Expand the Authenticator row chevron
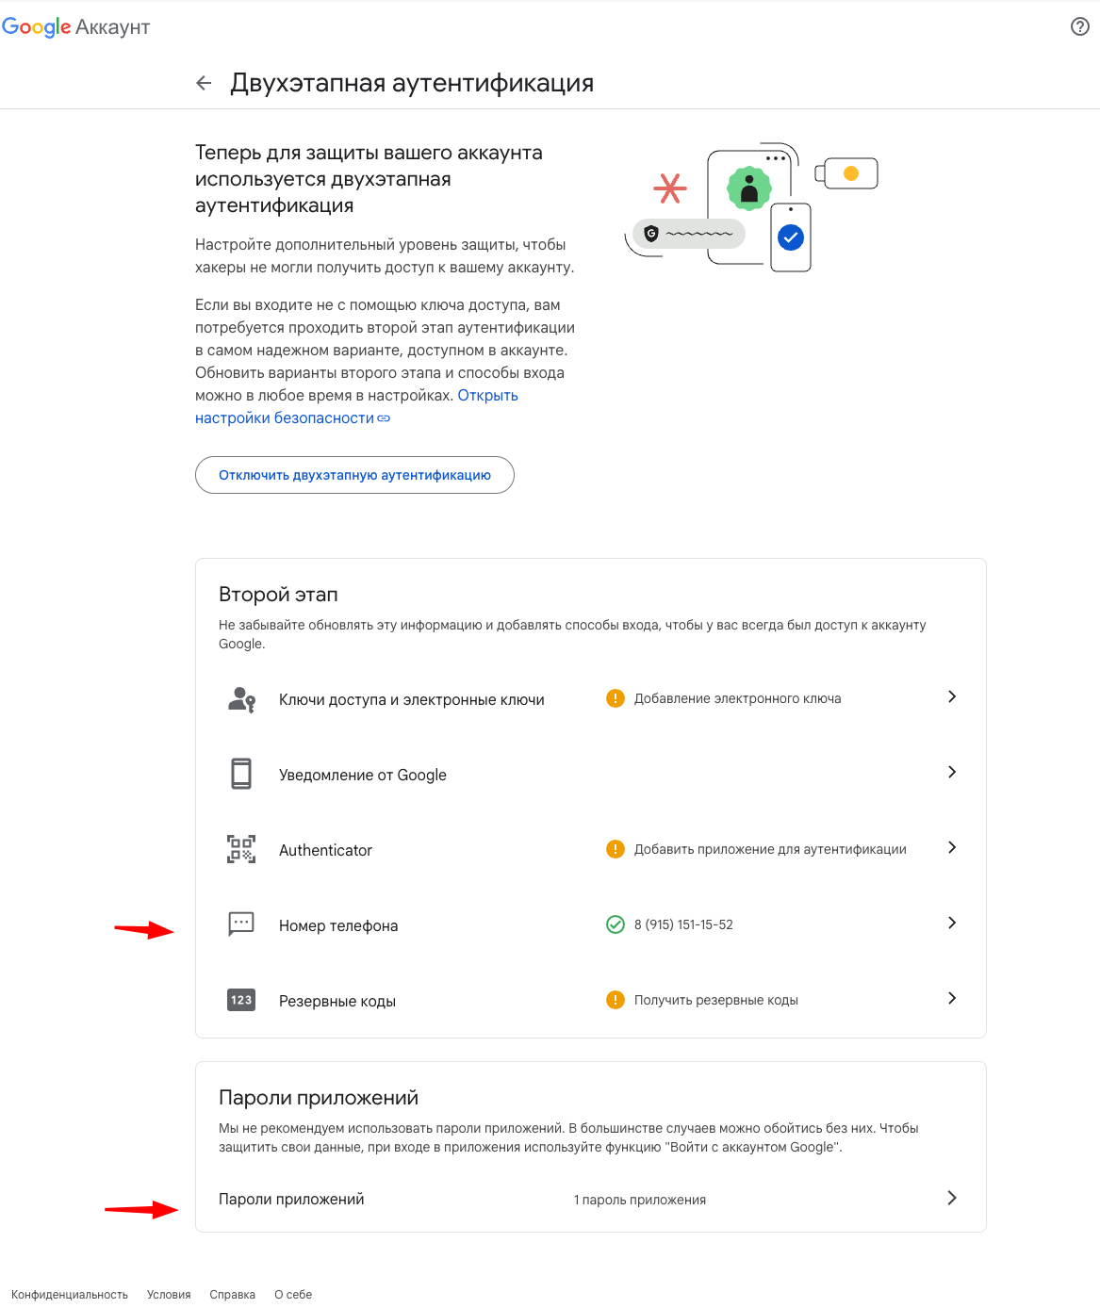Image resolution: width=1100 pixels, height=1308 pixels. [952, 847]
